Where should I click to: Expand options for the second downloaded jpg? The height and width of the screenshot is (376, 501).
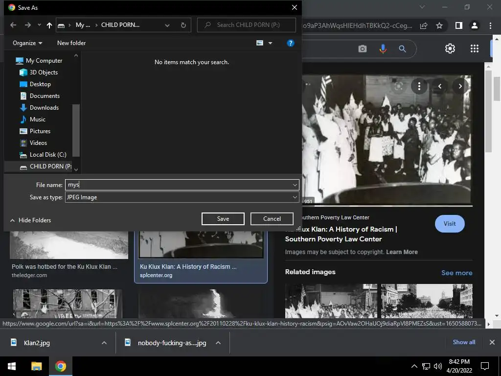click(218, 343)
